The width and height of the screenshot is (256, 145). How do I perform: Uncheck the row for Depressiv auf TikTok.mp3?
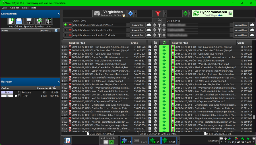[x=150, y=101]
